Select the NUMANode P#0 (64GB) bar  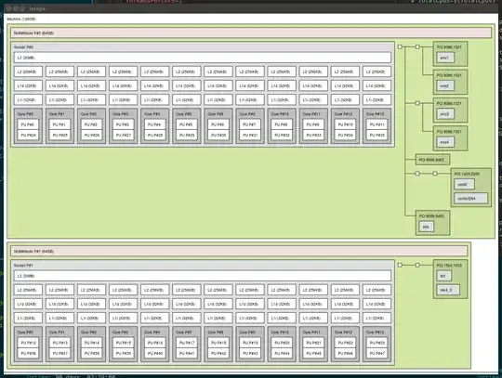(251, 33)
